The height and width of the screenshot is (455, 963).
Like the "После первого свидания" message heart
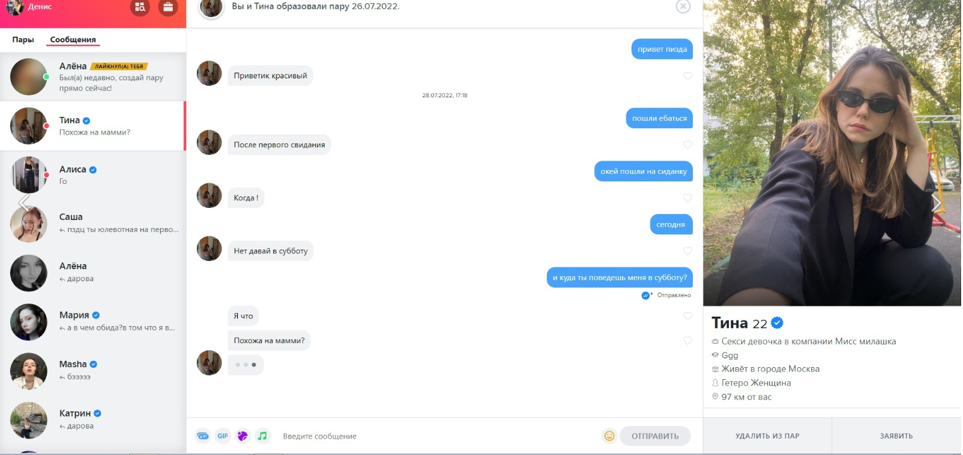688,145
